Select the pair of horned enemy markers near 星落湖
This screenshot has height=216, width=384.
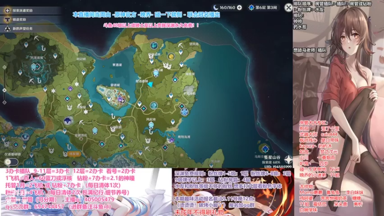[167, 66]
